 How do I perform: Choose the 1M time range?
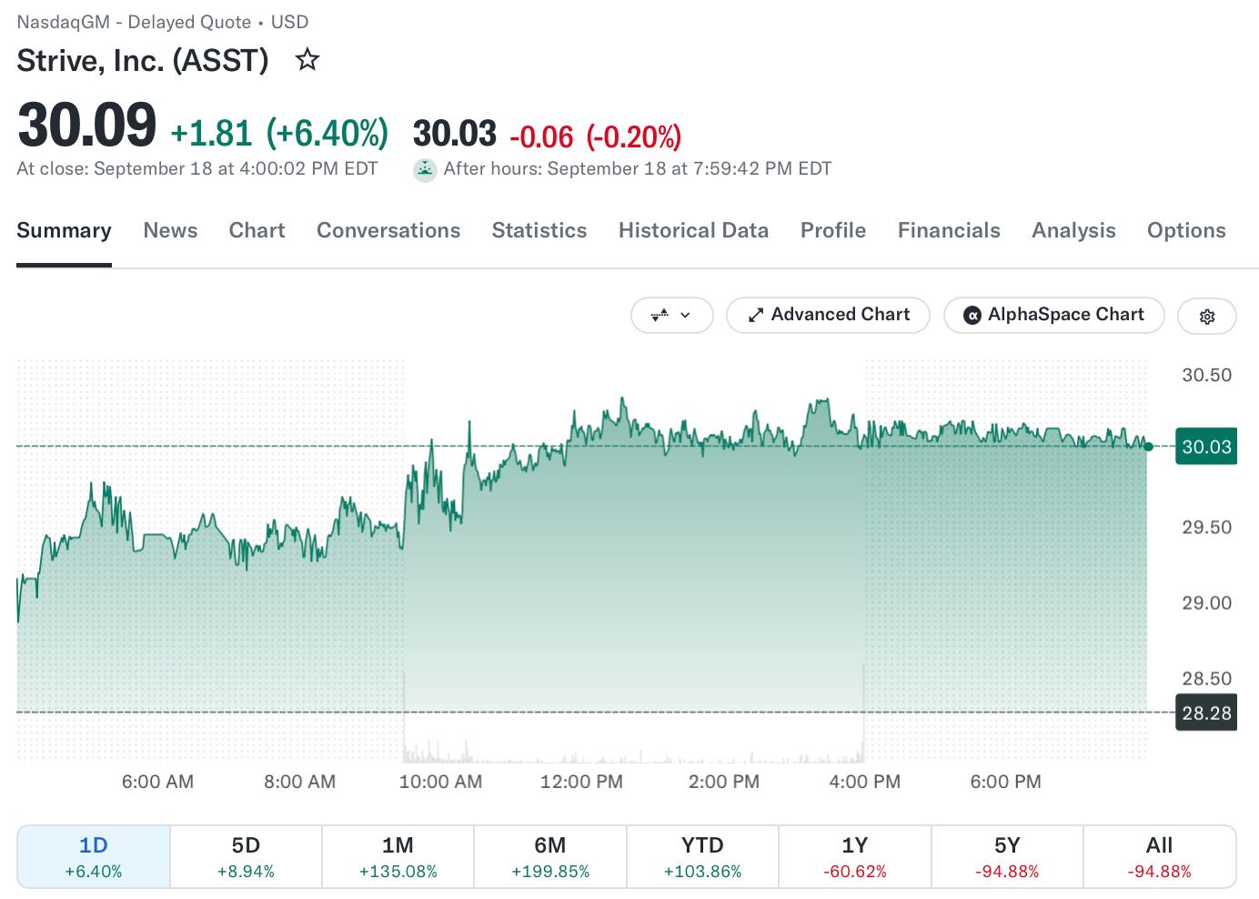pyautogui.click(x=398, y=856)
